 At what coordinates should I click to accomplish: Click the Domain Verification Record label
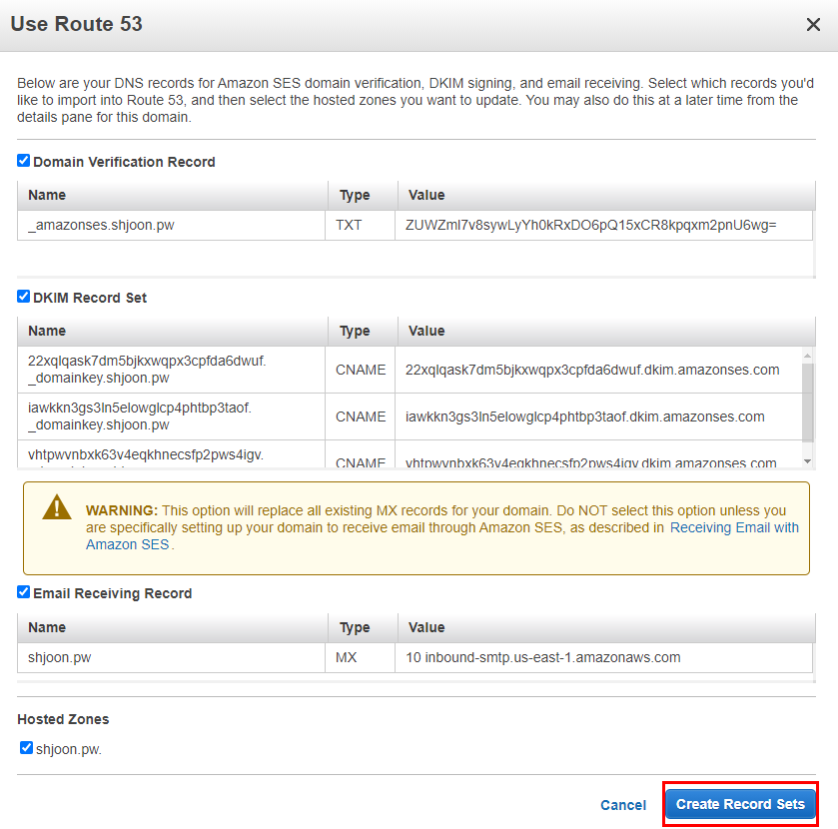pos(124,162)
